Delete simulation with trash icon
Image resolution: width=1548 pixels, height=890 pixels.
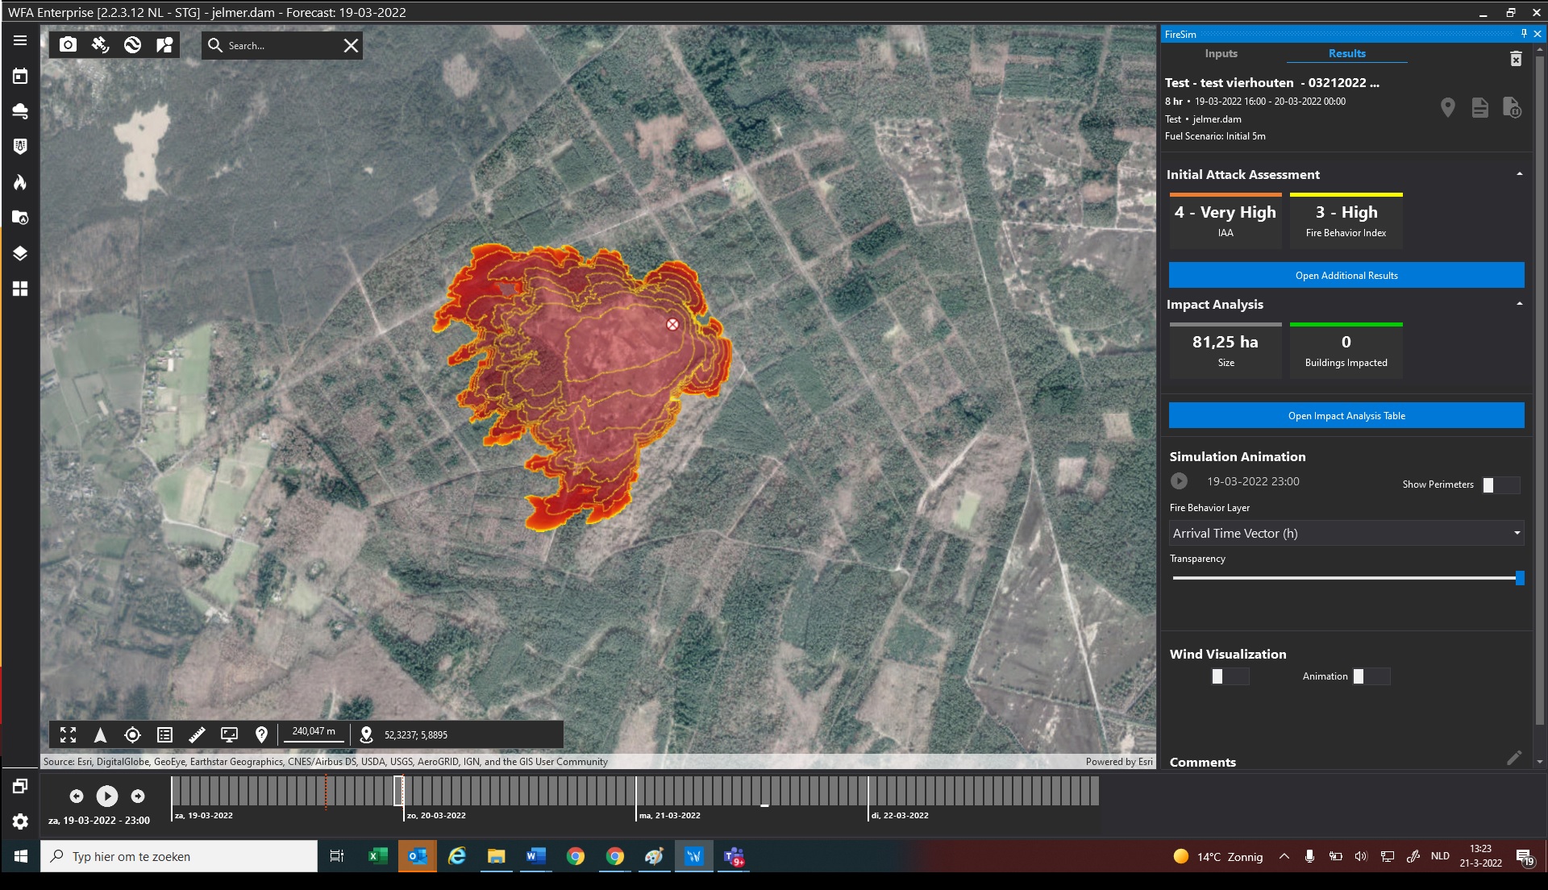[1516, 59]
